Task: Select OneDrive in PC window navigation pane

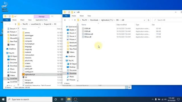Action: point(11,49)
